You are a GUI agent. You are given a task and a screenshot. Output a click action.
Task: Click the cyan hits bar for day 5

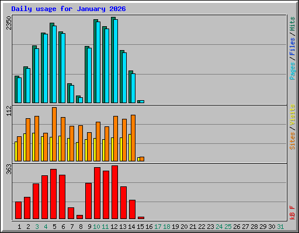pos(54,64)
